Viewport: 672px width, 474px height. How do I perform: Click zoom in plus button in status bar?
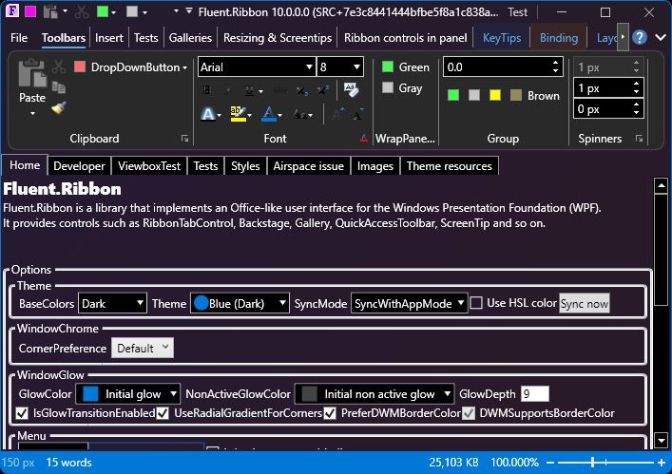(x=662, y=463)
